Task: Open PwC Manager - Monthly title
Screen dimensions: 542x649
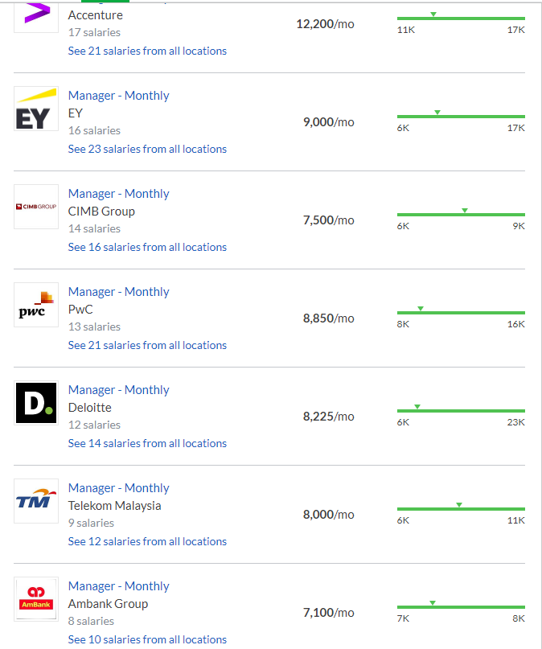Action: pos(119,292)
